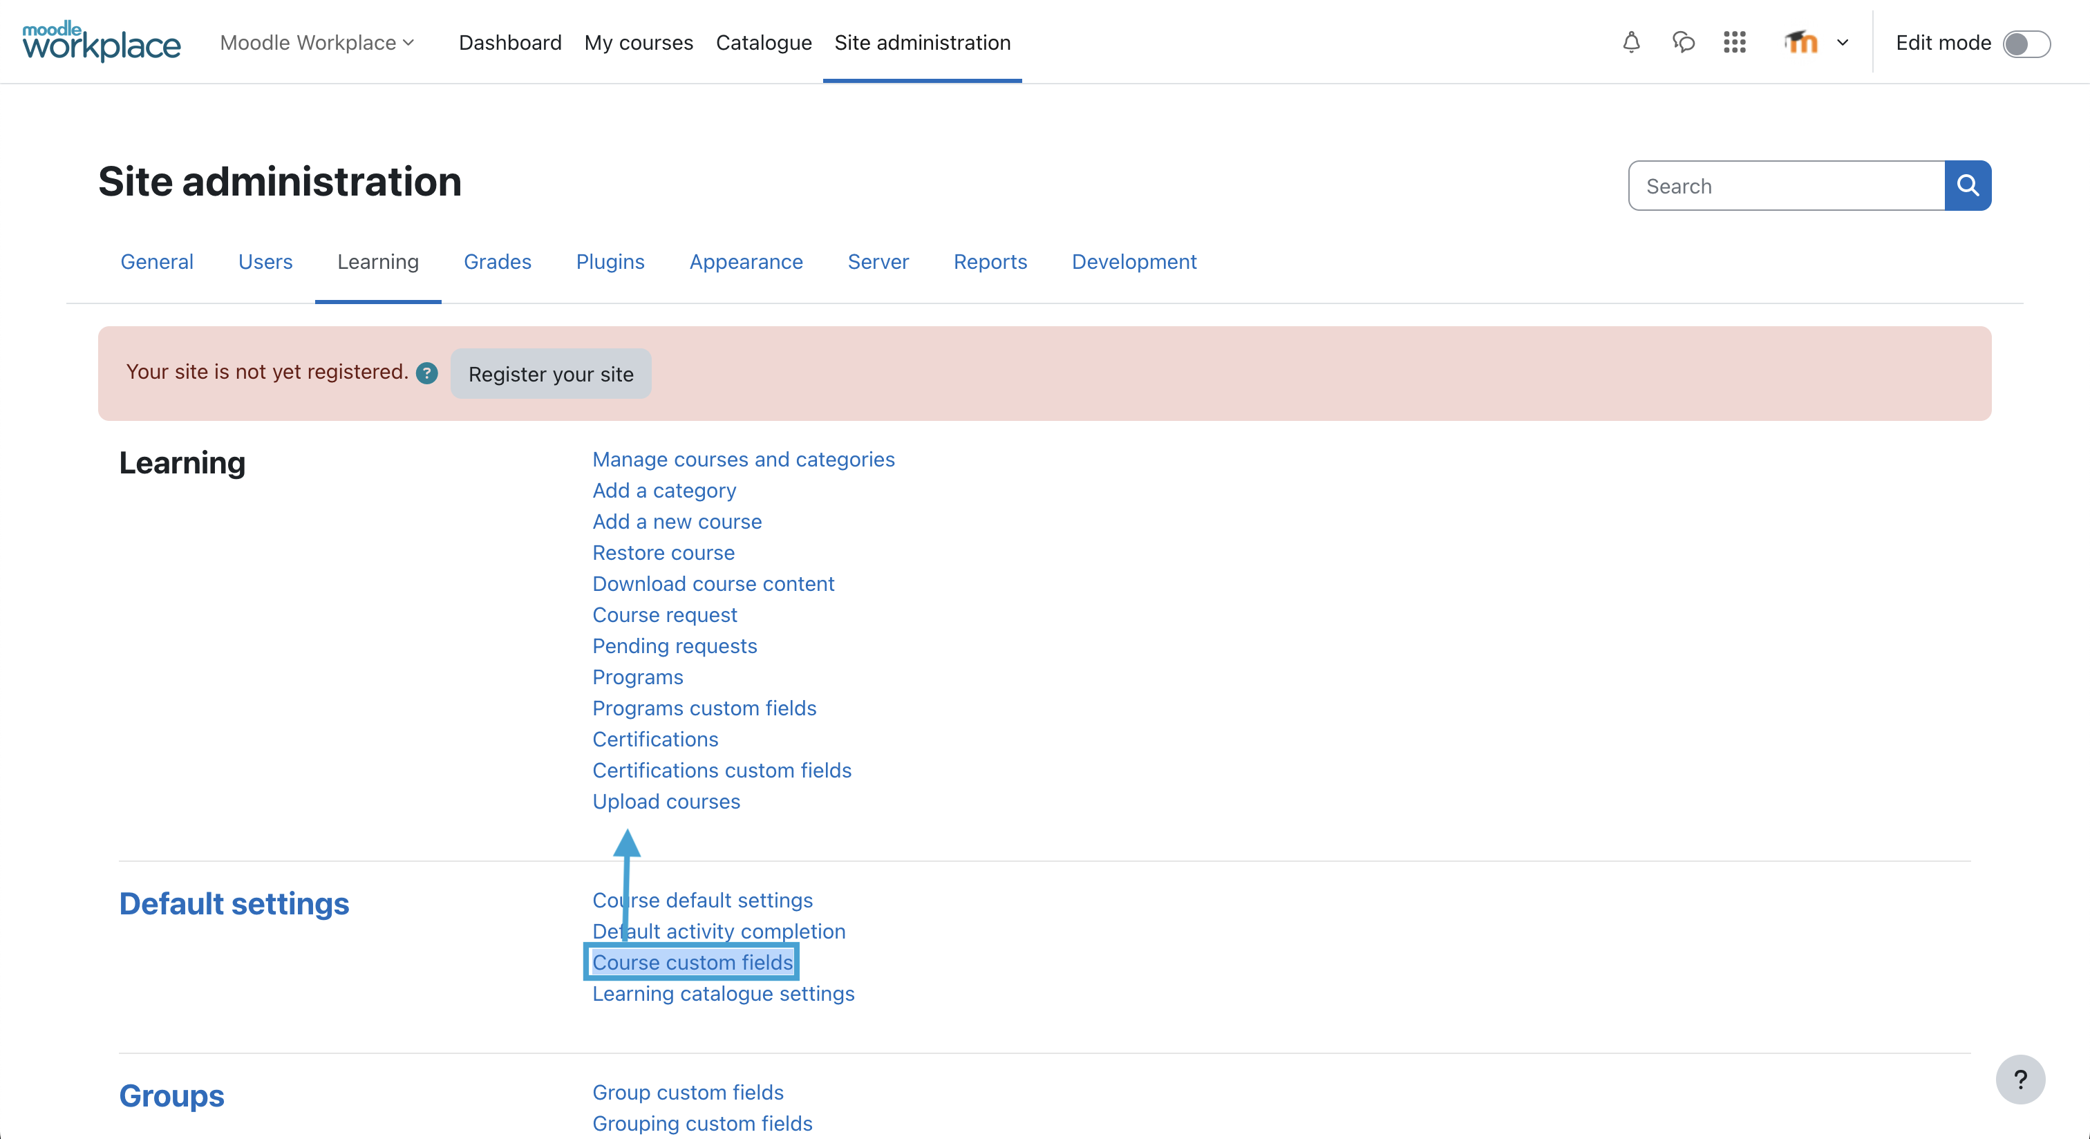
Task: Open the Pending requests link
Action: tap(675, 646)
